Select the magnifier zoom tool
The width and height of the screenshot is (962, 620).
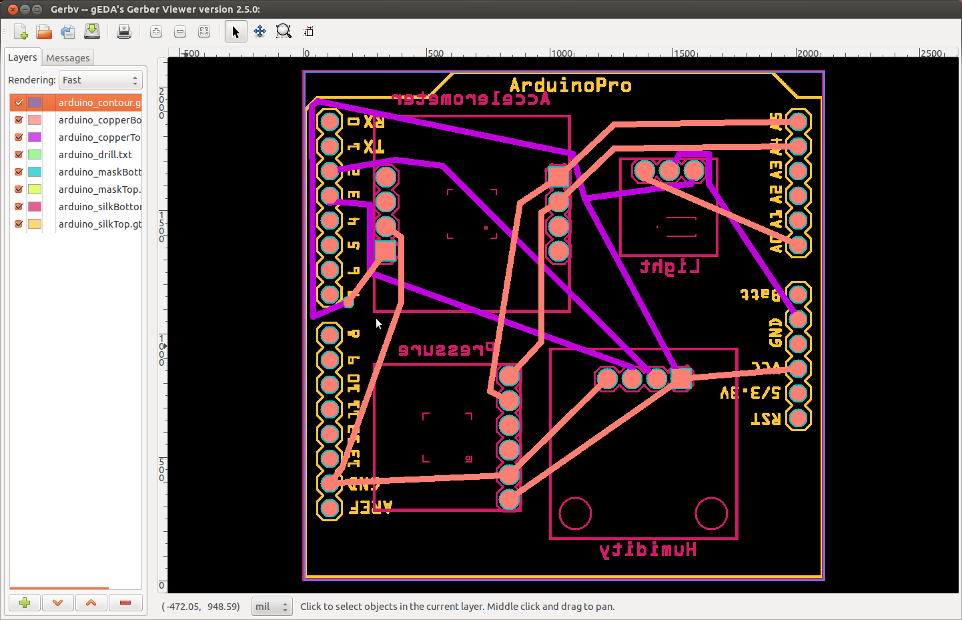(x=284, y=31)
